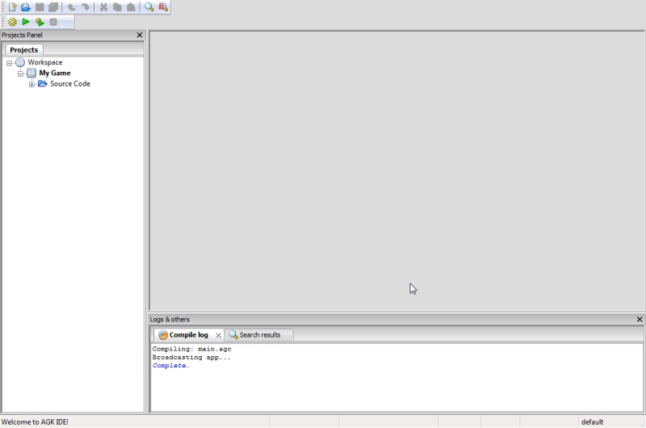Undo the last action via toolbar
The image size is (646, 428).
tap(71, 7)
